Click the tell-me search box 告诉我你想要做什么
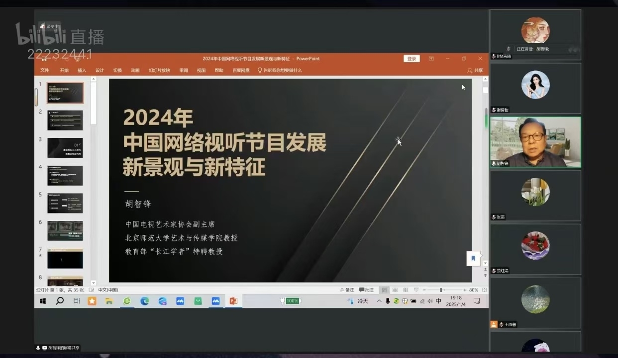The width and height of the screenshot is (618, 358). [x=280, y=71]
